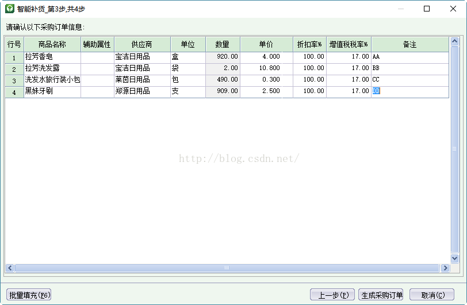This screenshot has width=467, height=305.
Task: Maximize the 智能补货 window
Action: (427, 9)
